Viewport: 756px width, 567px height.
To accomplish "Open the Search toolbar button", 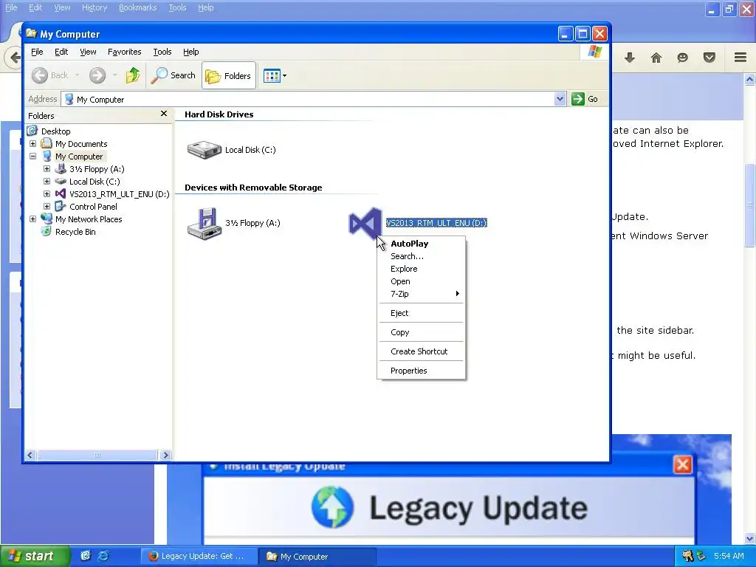I will pyautogui.click(x=173, y=75).
